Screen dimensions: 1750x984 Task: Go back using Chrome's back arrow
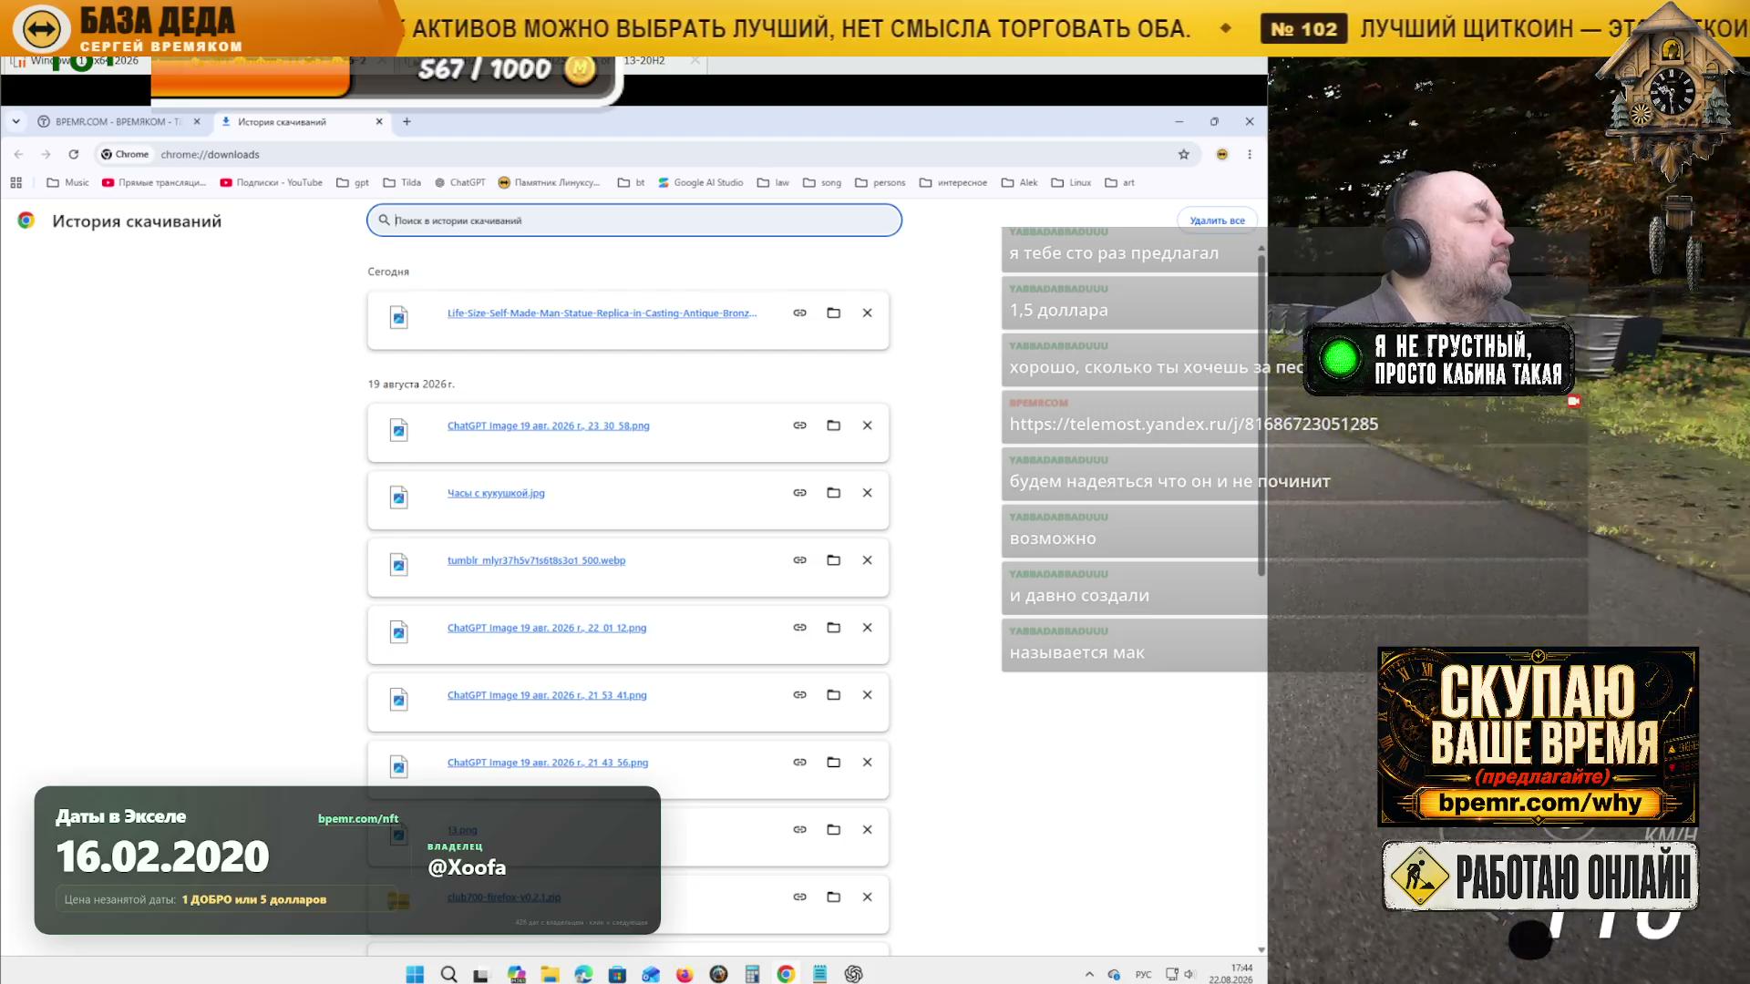[x=19, y=154]
